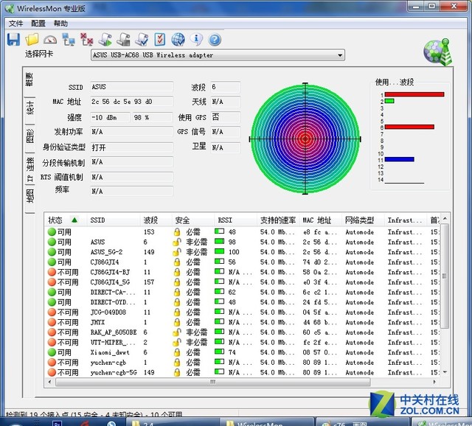Click the MAC 地址 field 2c 56 dc 5e 93 d0
The height and width of the screenshot is (426, 472).
pyautogui.click(x=131, y=102)
